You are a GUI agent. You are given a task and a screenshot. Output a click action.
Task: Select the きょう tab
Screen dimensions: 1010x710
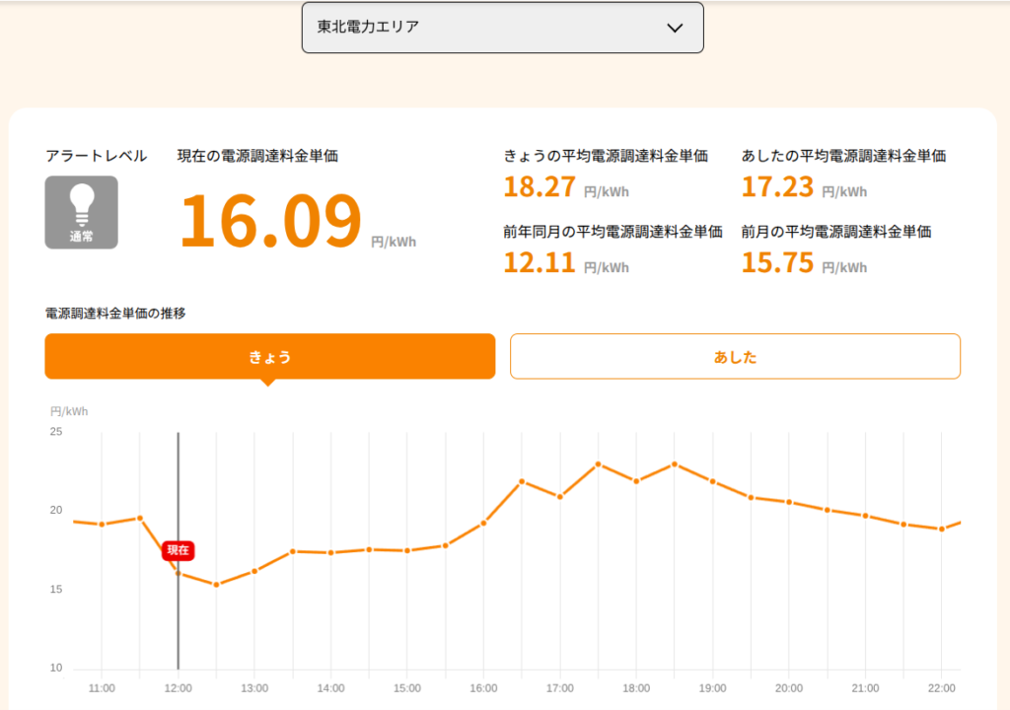click(x=270, y=356)
